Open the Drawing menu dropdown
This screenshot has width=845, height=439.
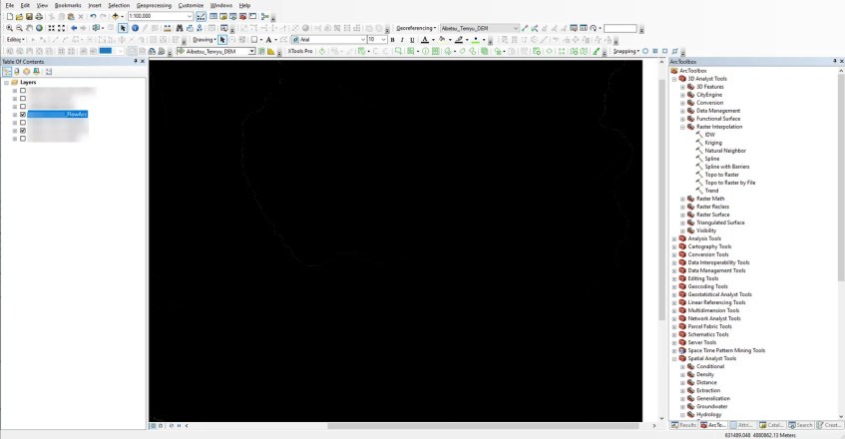[205, 40]
